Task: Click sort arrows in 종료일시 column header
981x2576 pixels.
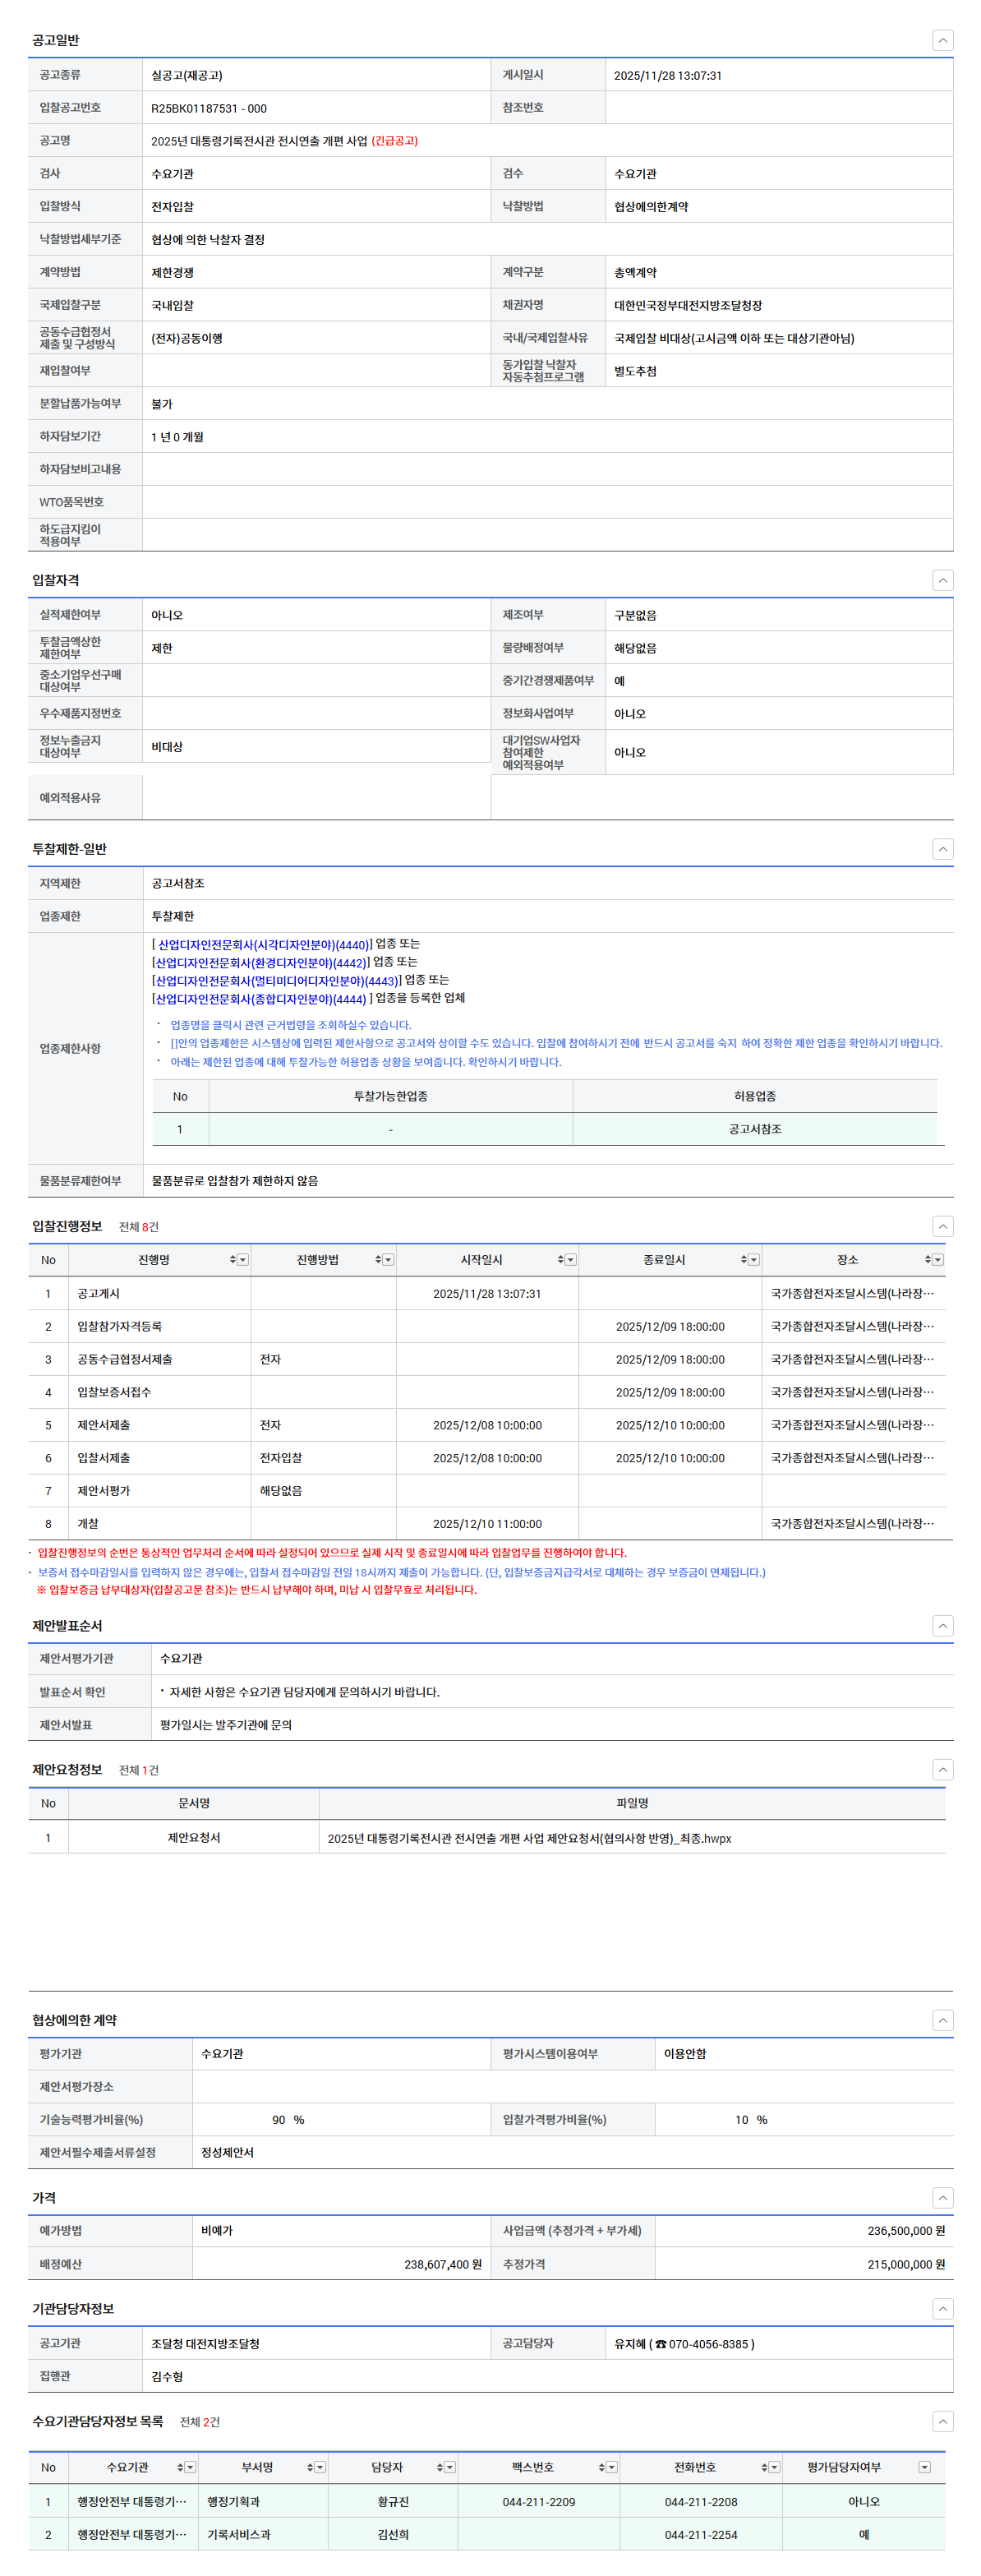Action: (743, 1260)
